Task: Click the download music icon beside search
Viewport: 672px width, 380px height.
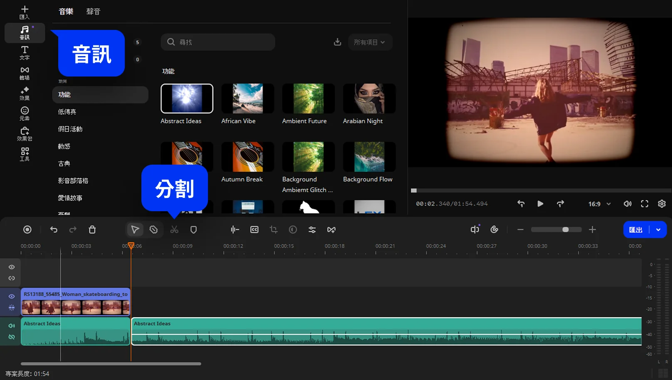Action: [337, 42]
